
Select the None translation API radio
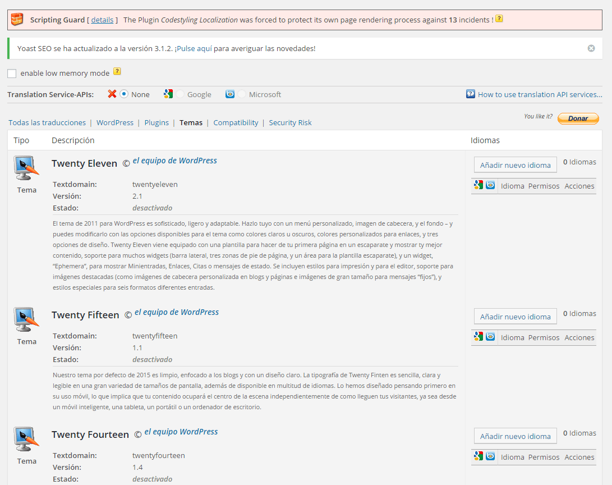pos(124,94)
